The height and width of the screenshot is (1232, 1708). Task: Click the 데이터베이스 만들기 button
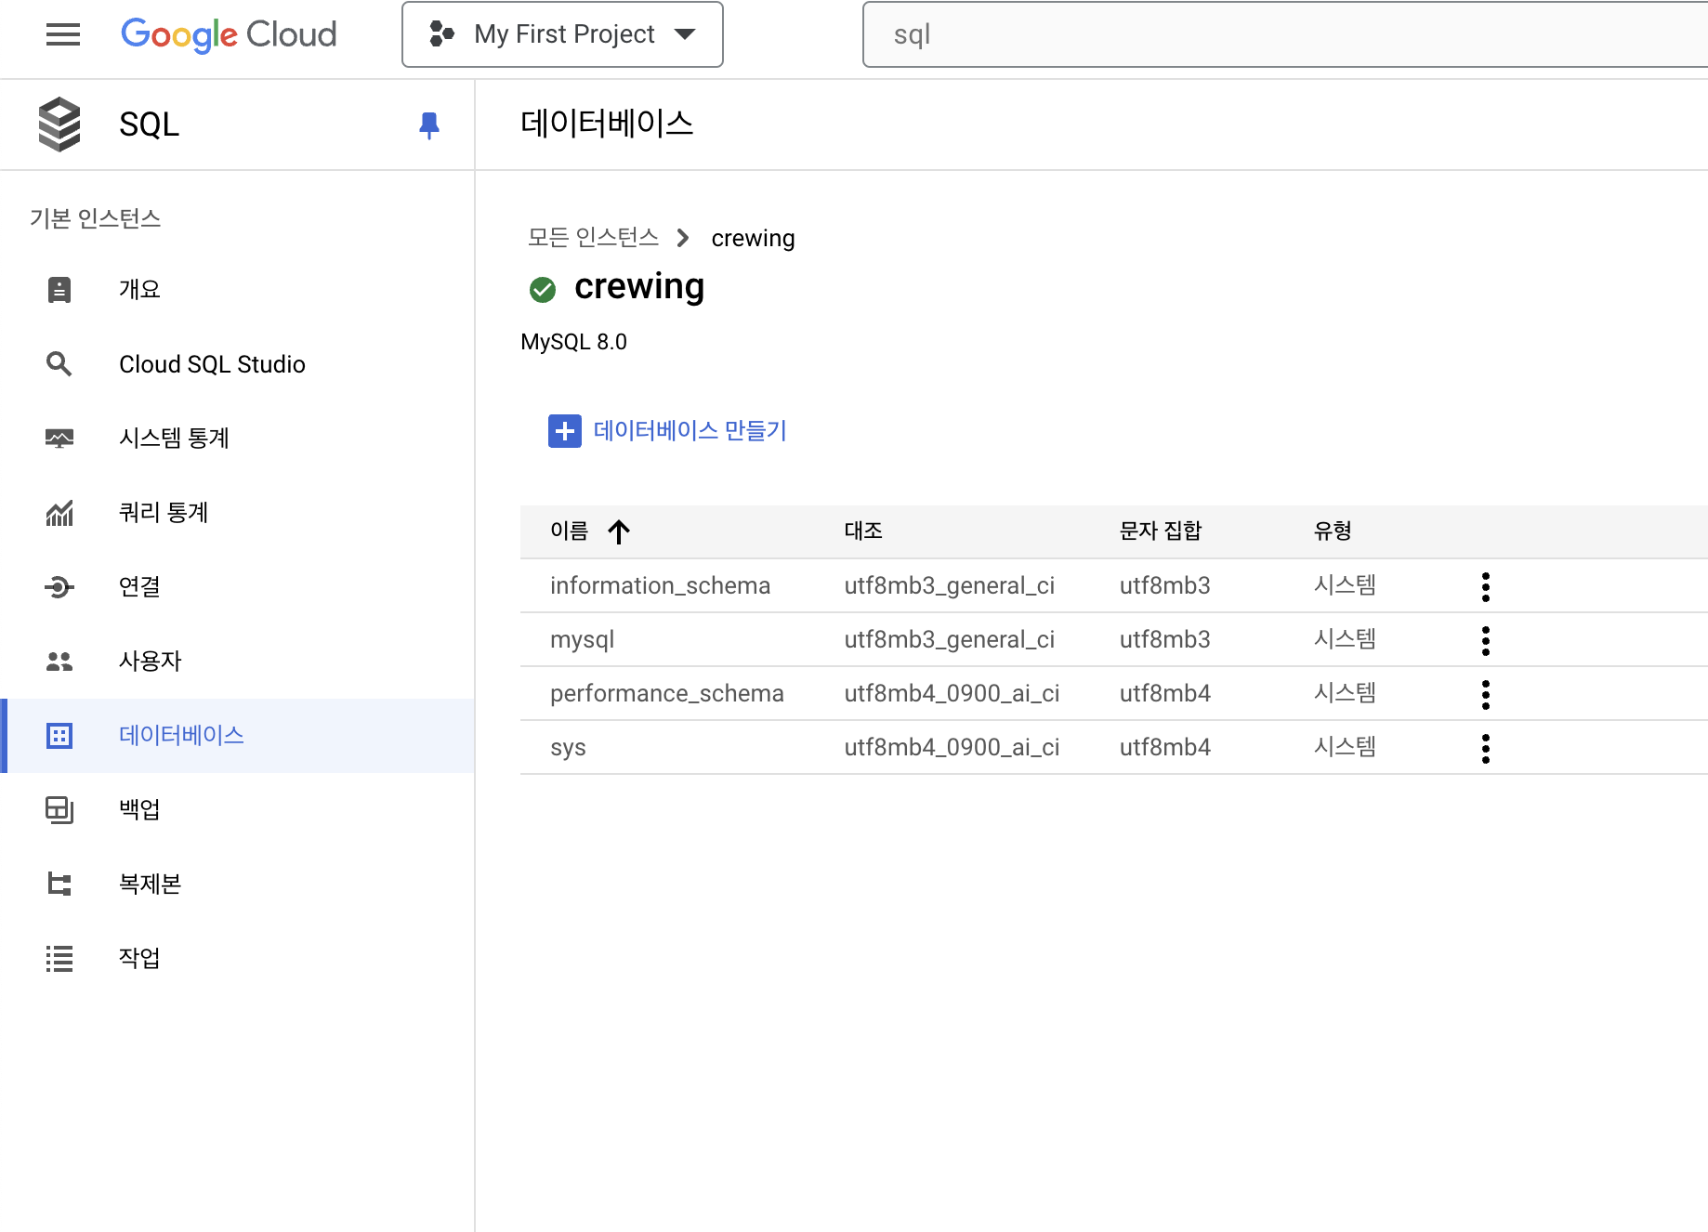click(667, 431)
